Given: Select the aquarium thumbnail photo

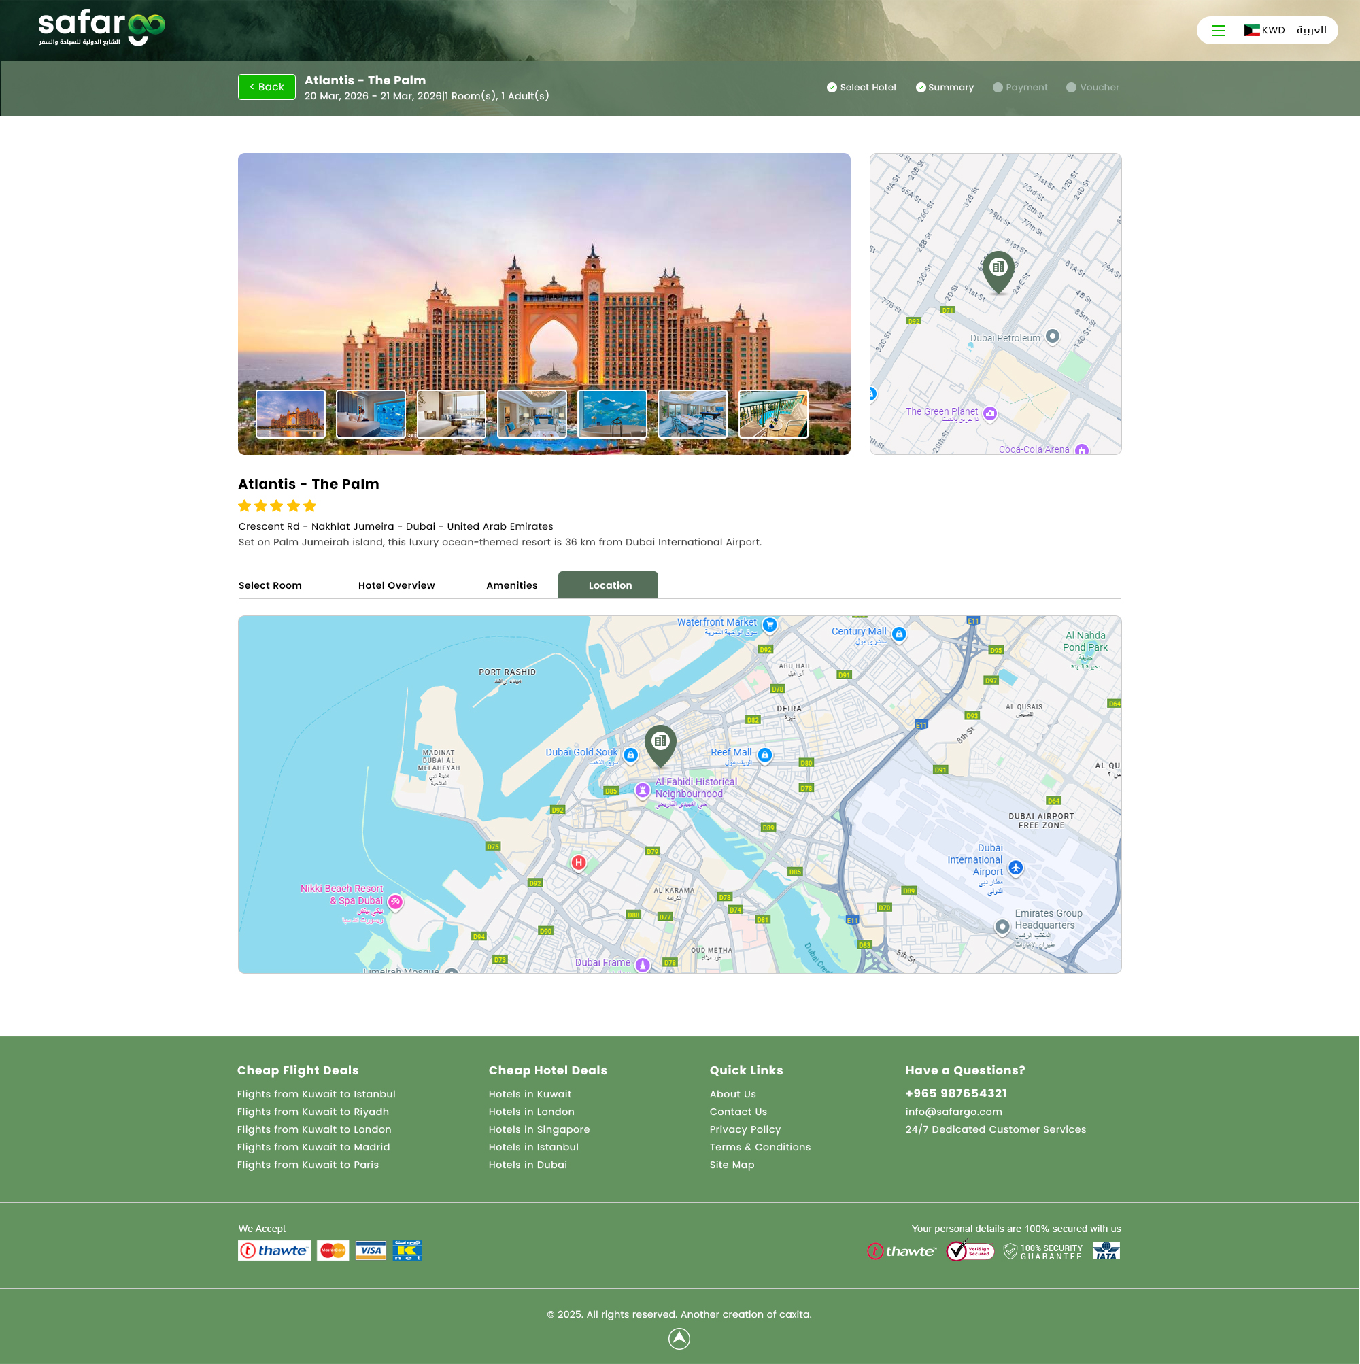Looking at the screenshot, I should (611, 413).
